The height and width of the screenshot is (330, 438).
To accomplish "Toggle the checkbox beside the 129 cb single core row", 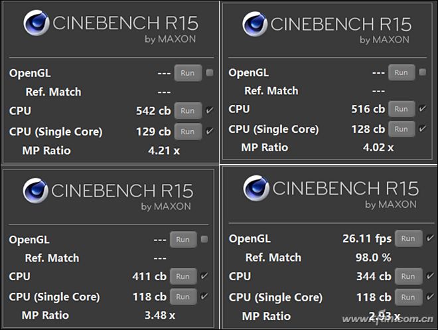I will [210, 131].
